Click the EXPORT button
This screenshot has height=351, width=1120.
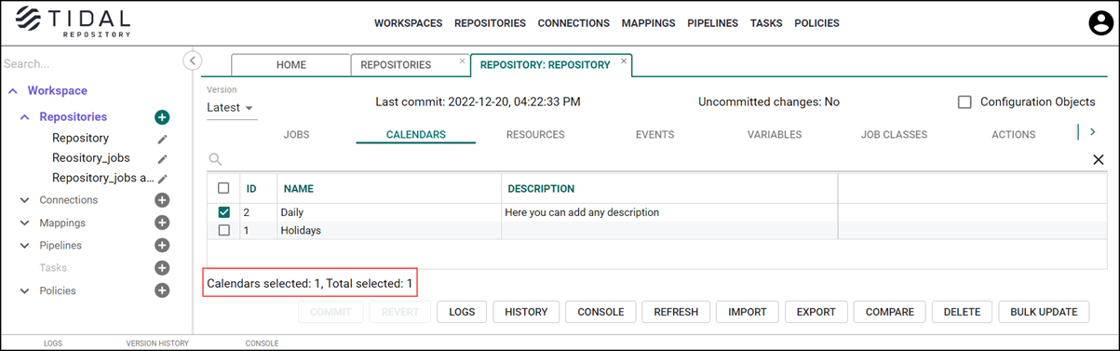(x=816, y=312)
